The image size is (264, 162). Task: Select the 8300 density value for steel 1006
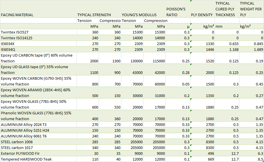[202, 142]
